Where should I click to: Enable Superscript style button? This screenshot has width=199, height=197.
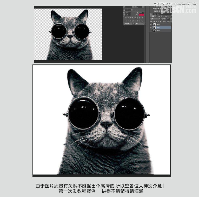pyautogui.click(x=135, y=18)
